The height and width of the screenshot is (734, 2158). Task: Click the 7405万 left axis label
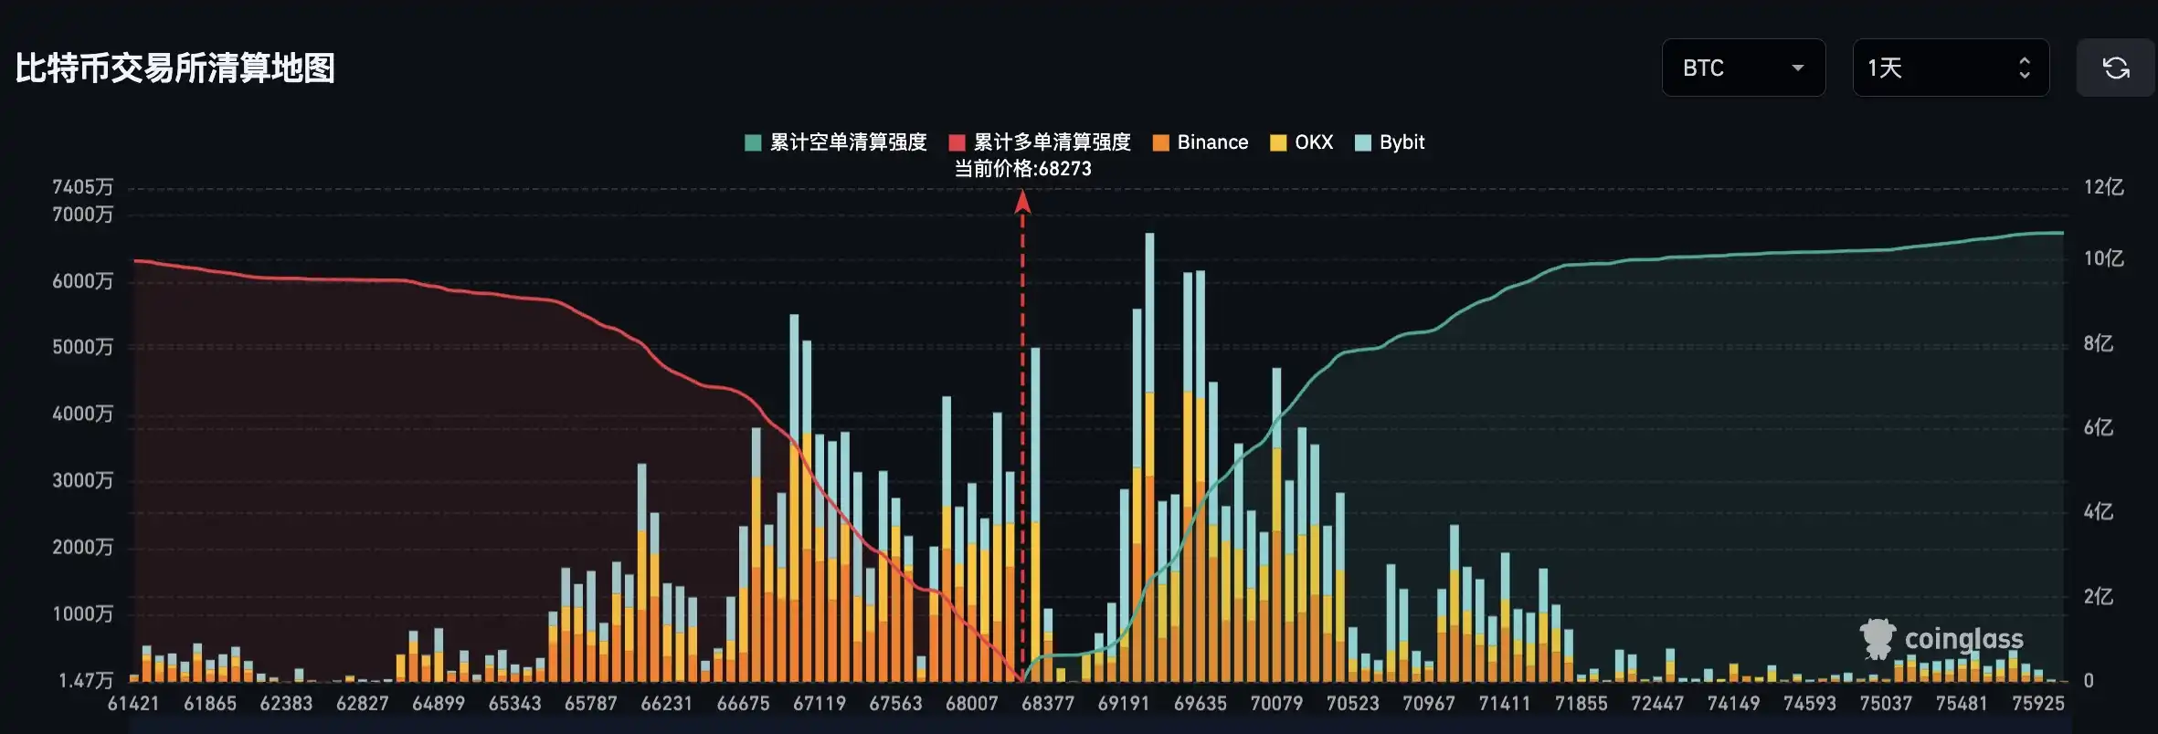tap(83, 187)
